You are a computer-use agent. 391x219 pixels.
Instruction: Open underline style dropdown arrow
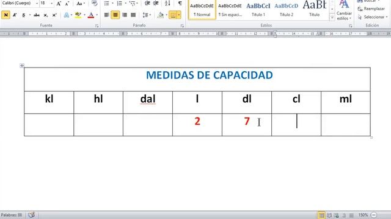point(30,15)
